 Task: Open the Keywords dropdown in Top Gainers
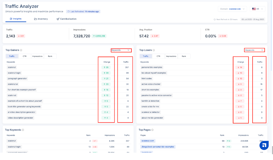click(x=121, y=50)
